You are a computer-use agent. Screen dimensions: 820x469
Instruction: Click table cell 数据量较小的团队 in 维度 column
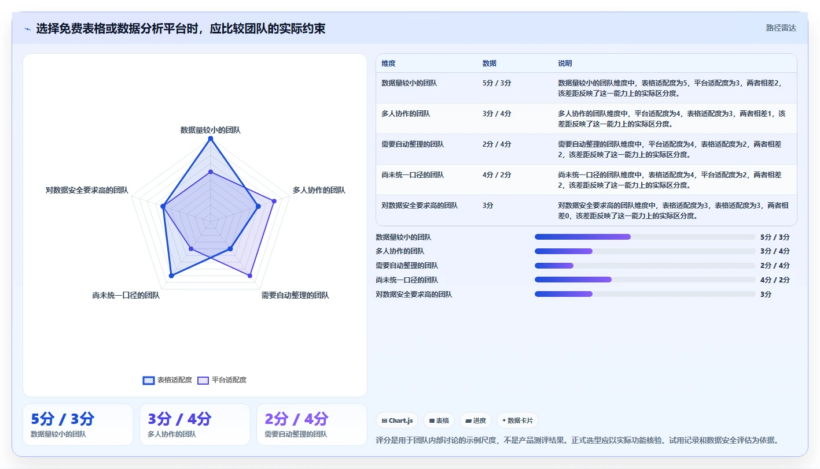(x=410, y=83)
